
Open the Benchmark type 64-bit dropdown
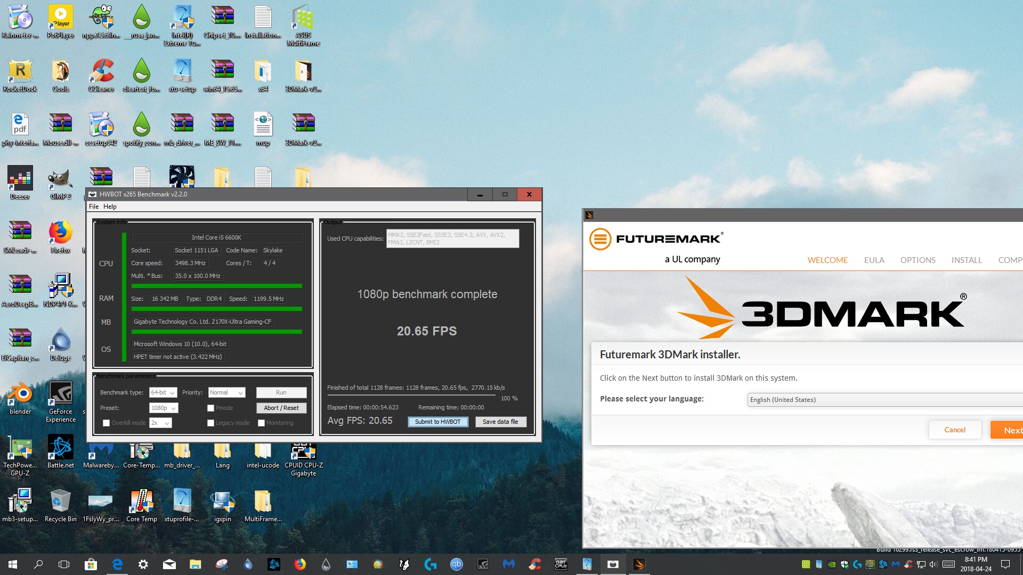[x=163, y=393]
